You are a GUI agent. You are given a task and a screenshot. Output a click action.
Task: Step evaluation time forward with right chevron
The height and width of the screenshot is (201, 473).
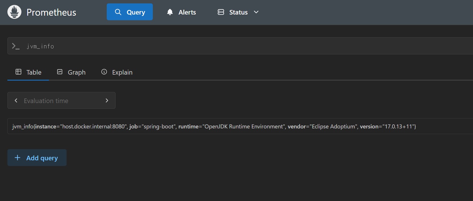tap(107, 100)
